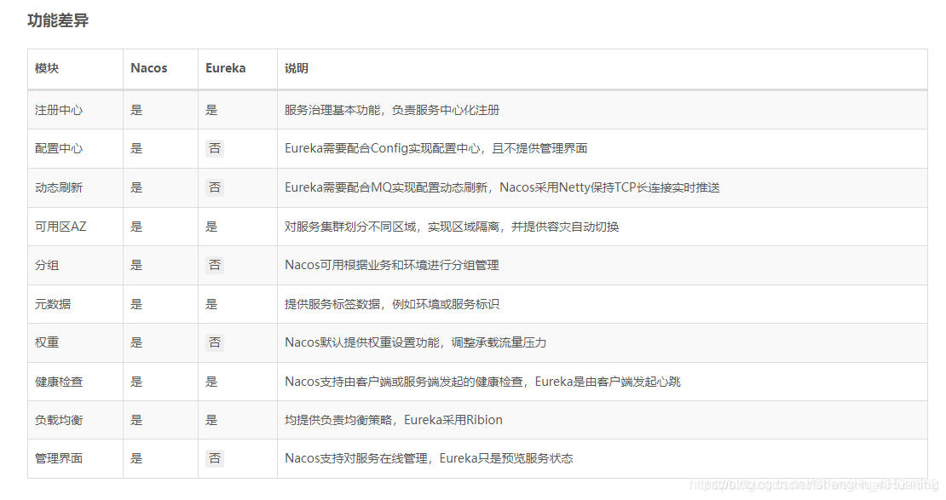Click Eureka 是 value in 负载均衡 row

[211, 420]
